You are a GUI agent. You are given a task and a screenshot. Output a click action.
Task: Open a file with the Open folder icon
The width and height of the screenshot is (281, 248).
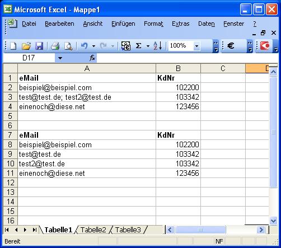(26, 46)
